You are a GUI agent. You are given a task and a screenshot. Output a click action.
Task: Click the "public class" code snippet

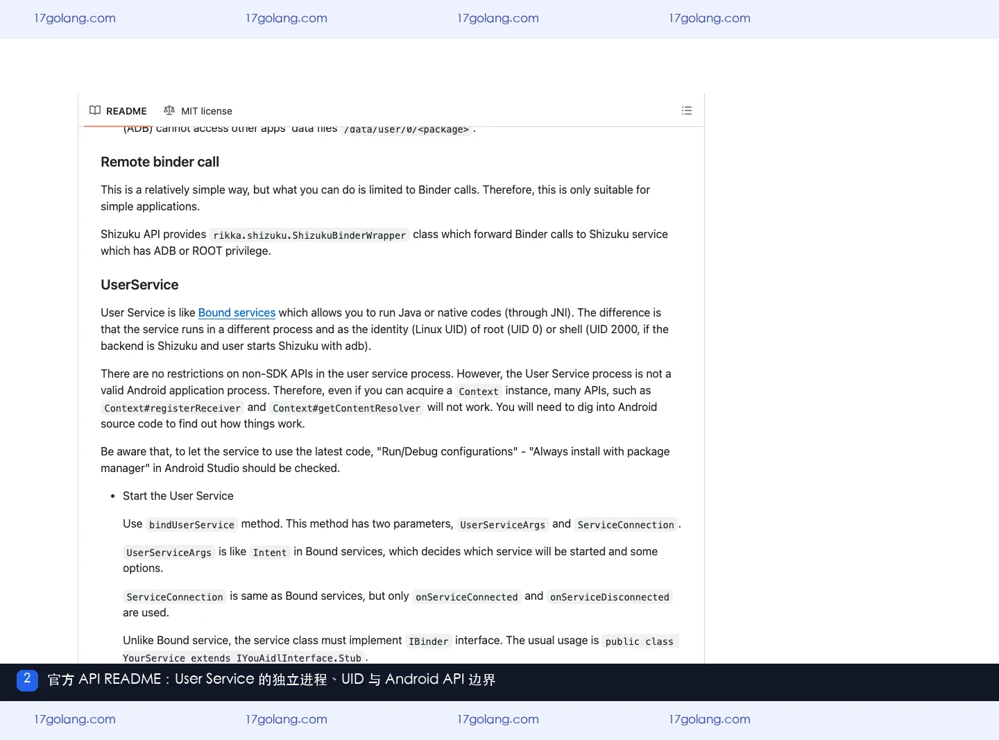[640, 641]
